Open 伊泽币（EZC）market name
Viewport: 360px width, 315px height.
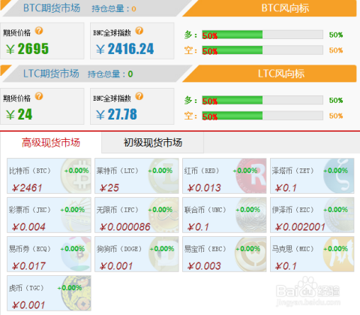pyautogui.click(x=293, y=210)
